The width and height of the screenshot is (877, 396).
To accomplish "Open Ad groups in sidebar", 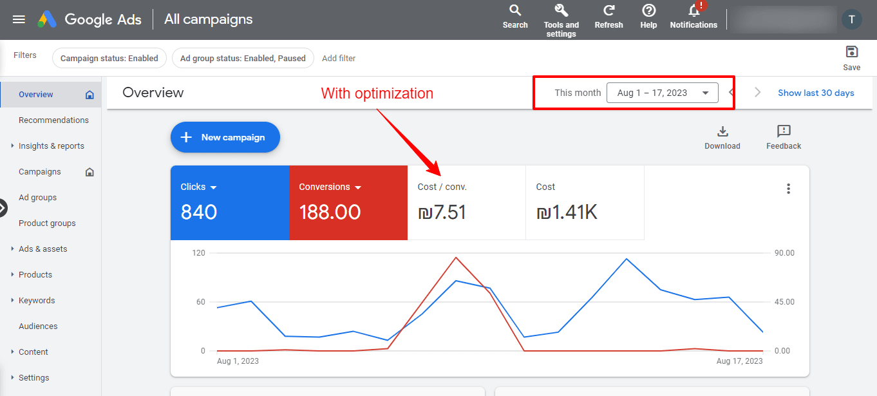I will point(37,198).
